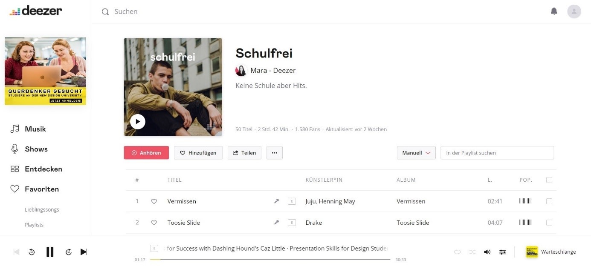Click the user profile avatar
Image resolution: width=591 pixels, height=266 pixels.
pyautogui.click(x=574, y=11)
